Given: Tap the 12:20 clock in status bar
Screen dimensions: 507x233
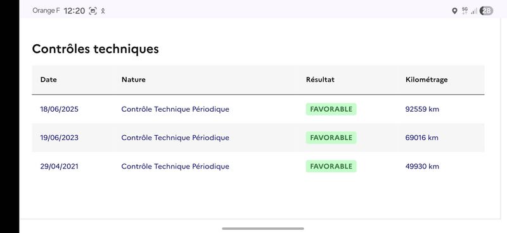Looking at the screenshot, I should [x=74, y=11].
